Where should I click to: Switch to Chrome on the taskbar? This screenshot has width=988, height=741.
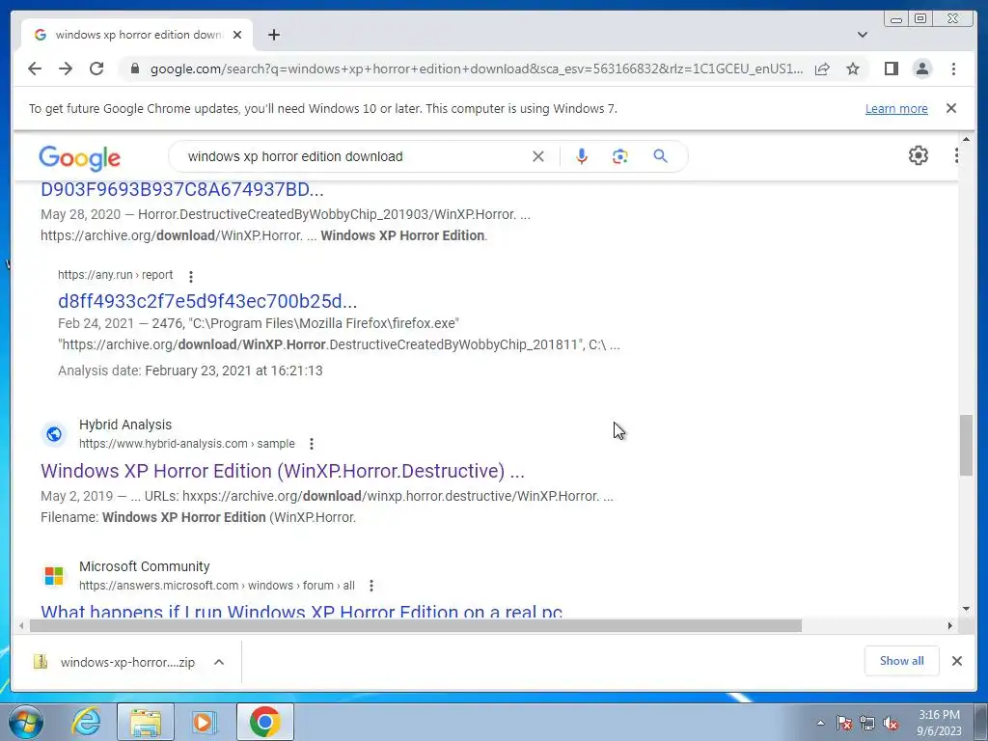pyautogui.click(x=265, y=722)
